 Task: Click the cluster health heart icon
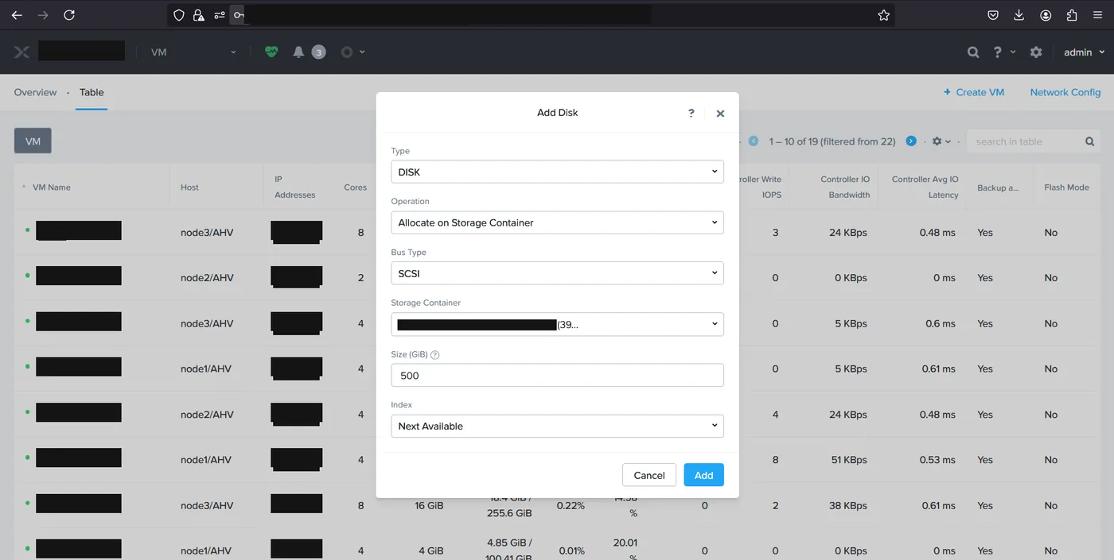[x=271, y=52]
